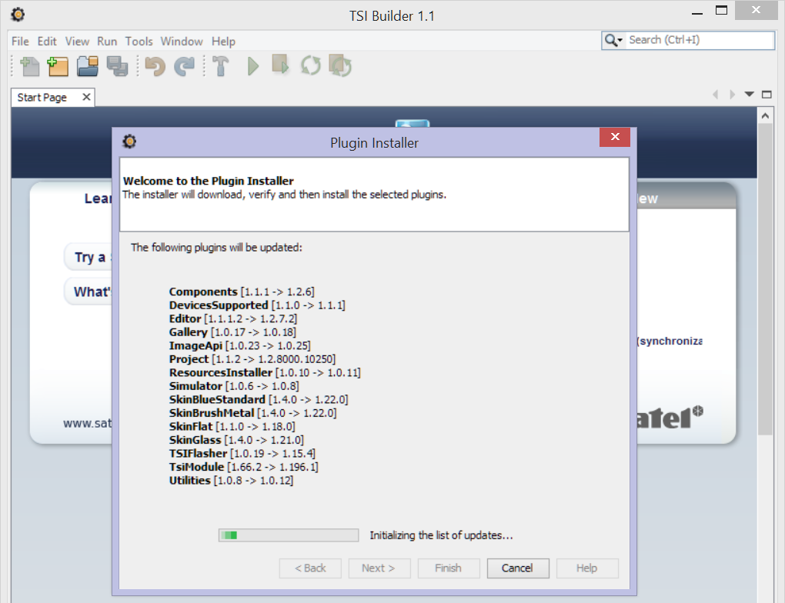Show the opened documents list arrow
Screen dimensions: 785x603
click(x=749, y=94)
